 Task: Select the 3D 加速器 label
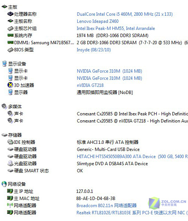pyautogui.click(x=24, y=85)
